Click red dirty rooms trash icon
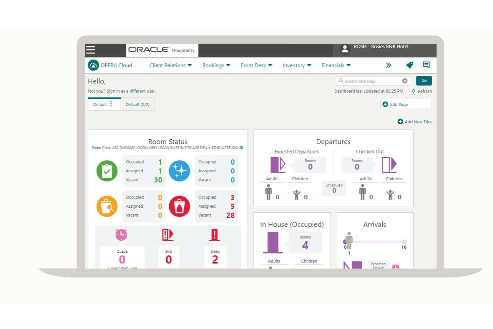 pos(180,206)
